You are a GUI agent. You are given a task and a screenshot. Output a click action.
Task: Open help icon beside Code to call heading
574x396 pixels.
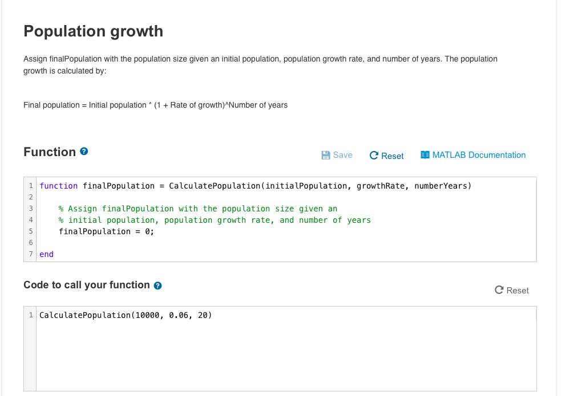tap(158, 285)
